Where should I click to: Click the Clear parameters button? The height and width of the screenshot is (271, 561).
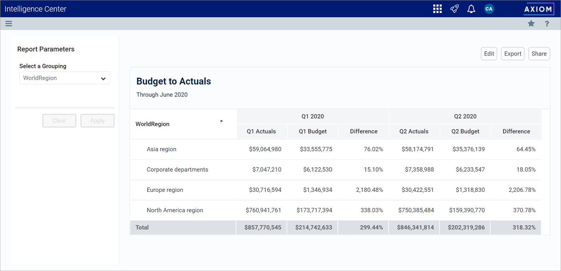click(x=59, y=121)
